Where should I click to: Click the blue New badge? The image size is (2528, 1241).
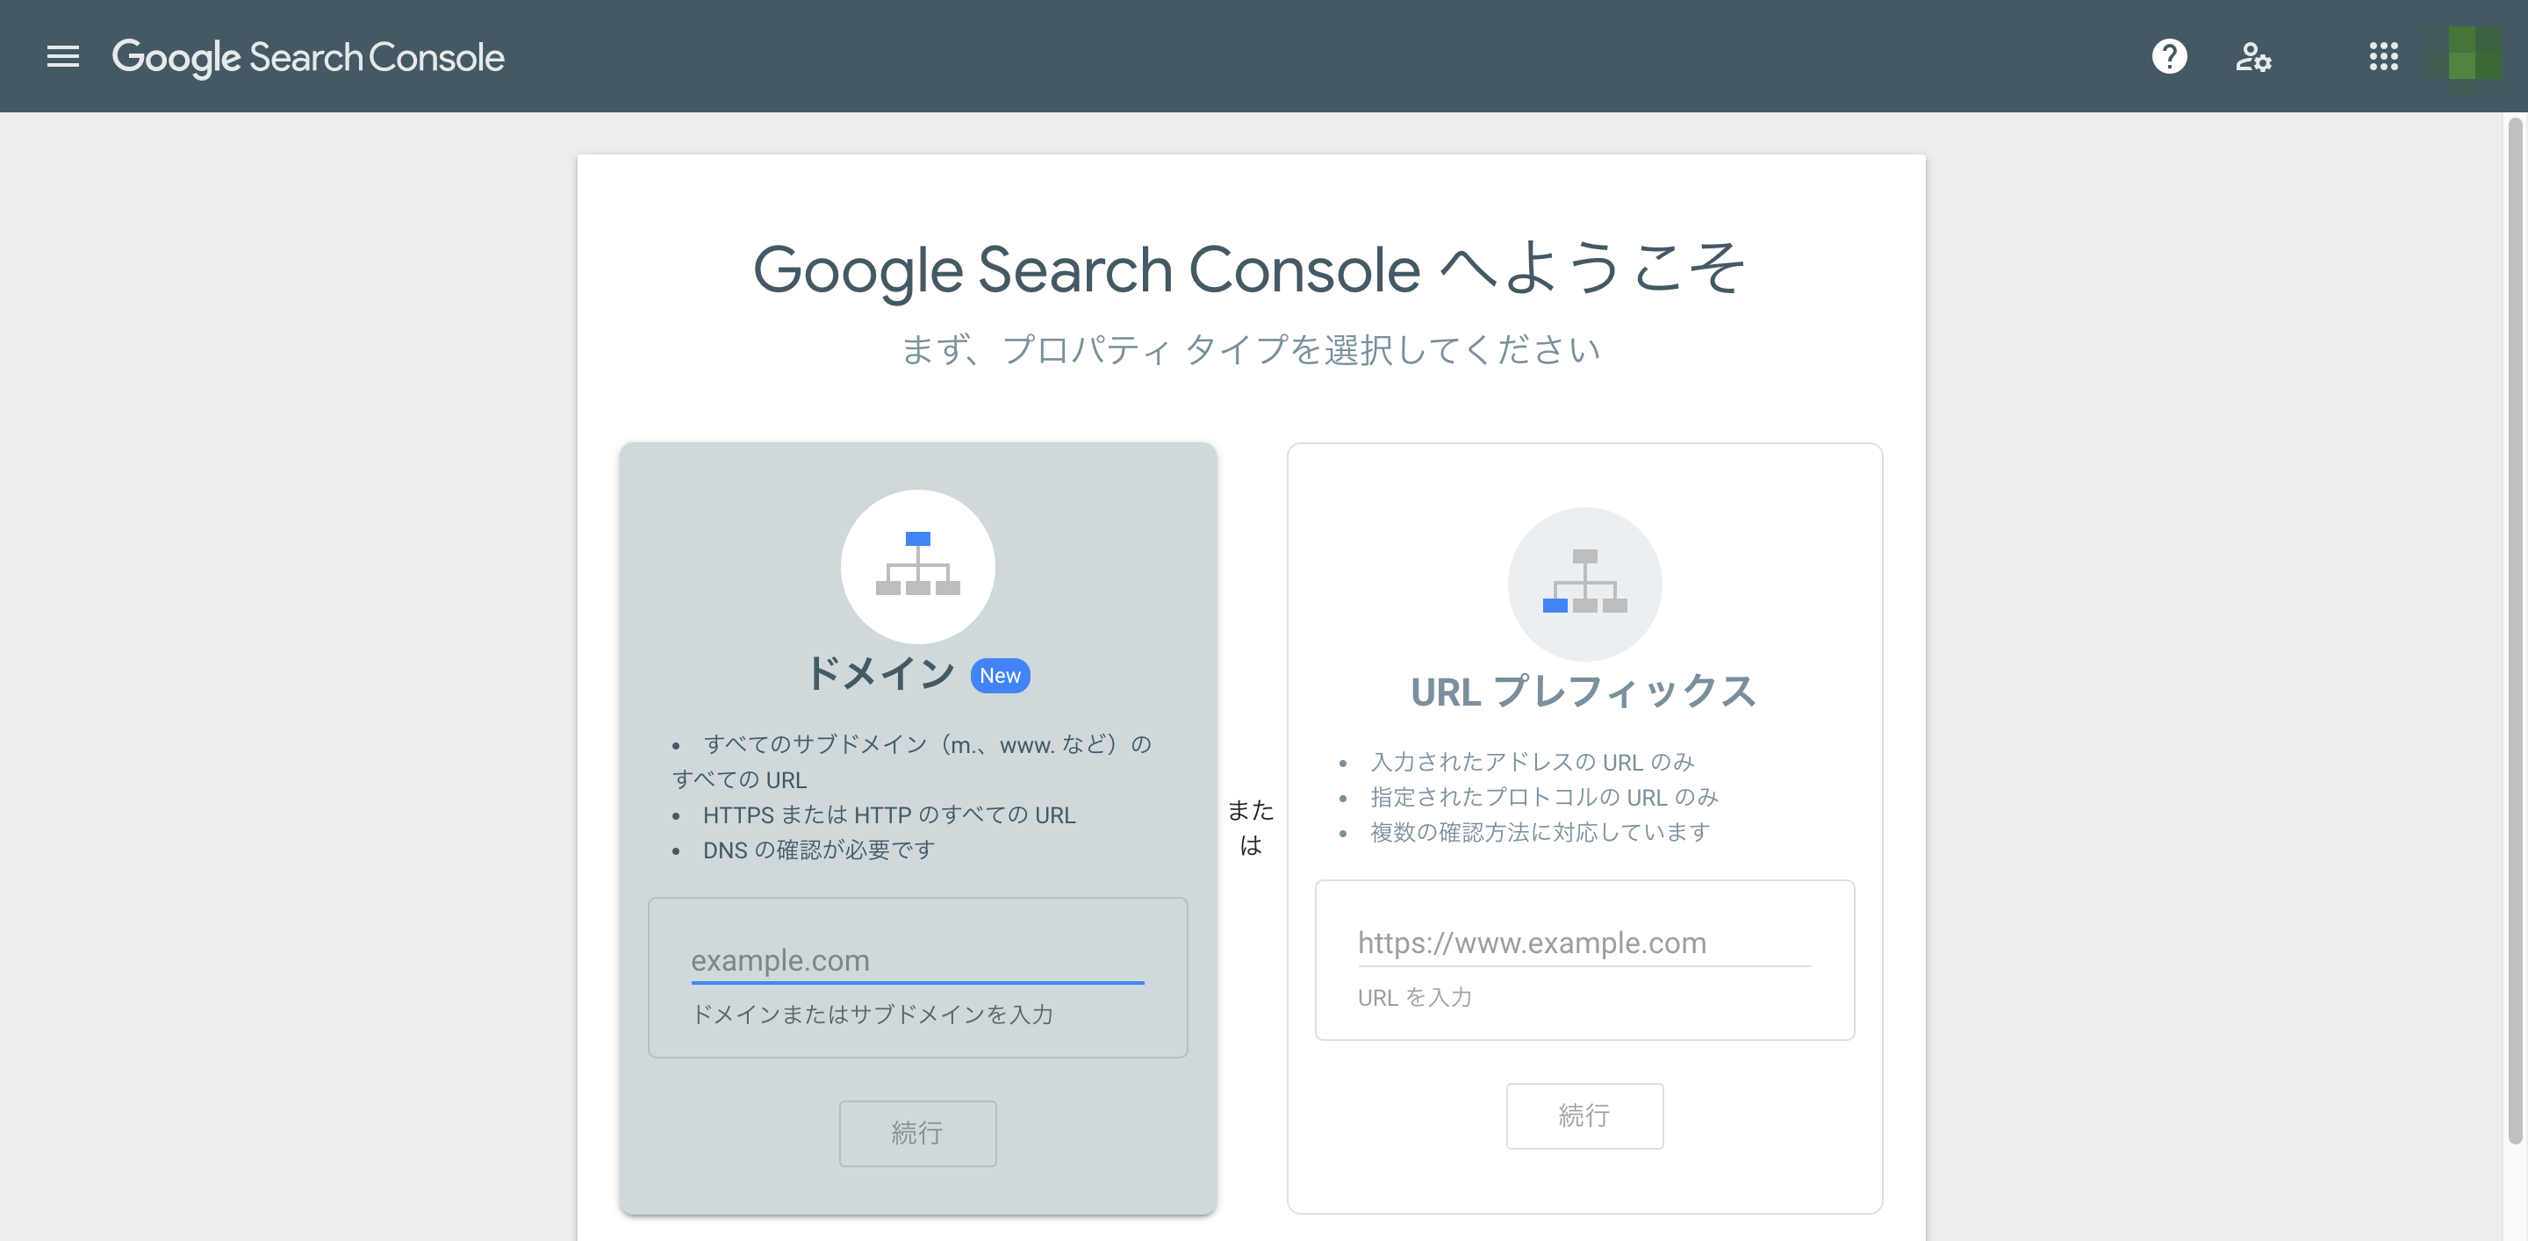[x=999, y=676]
